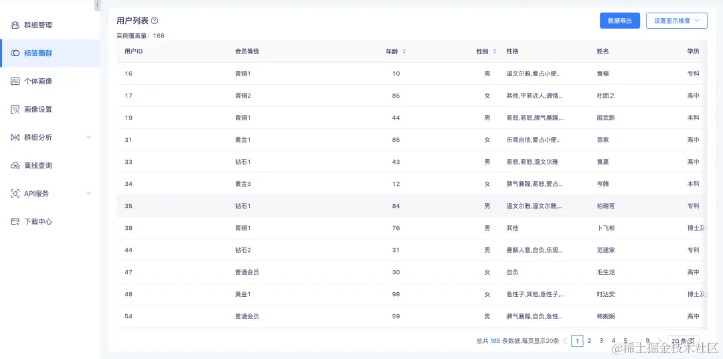Select page 1 in pagination
The width and height of the screenshot is (723, 359).
pos(577,341)
